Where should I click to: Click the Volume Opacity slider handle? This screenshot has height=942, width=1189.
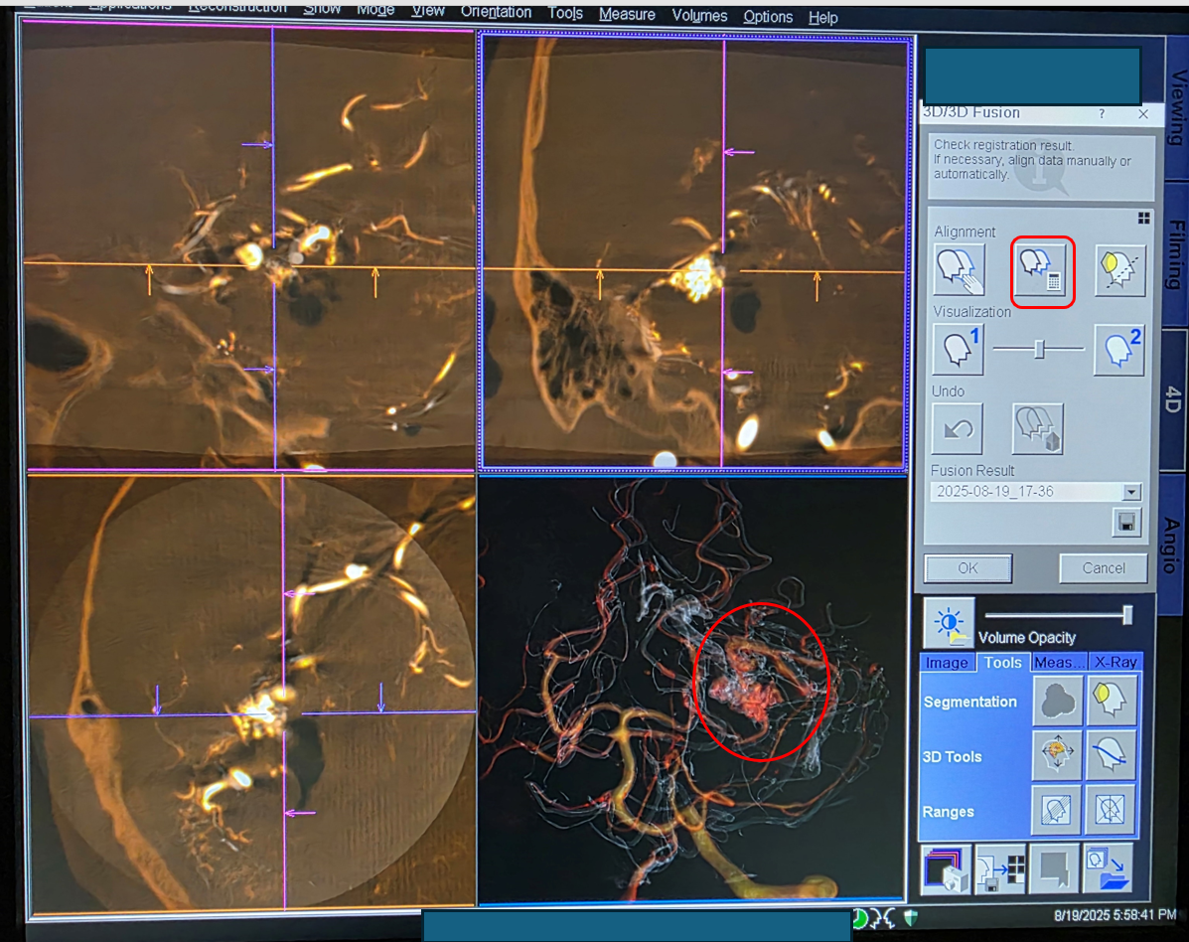click(1127, 614)
